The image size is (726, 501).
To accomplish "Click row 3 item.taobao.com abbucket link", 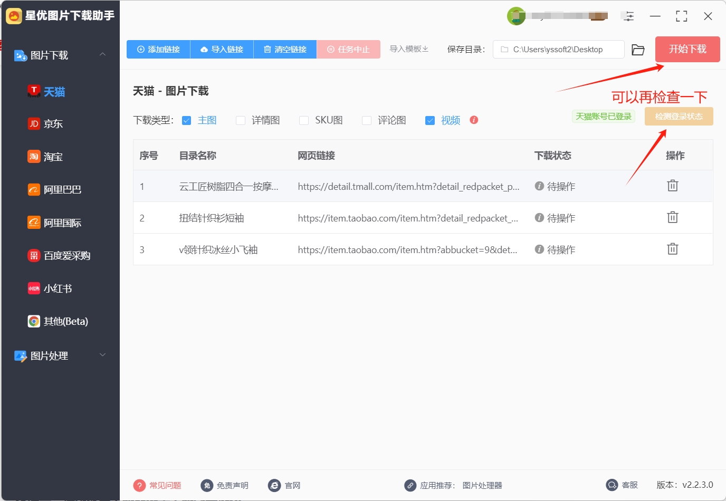I will pyautogui.click(x=407, y=249).
